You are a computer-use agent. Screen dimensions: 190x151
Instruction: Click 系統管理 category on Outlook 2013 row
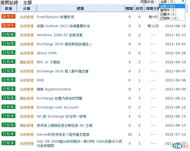27,26
